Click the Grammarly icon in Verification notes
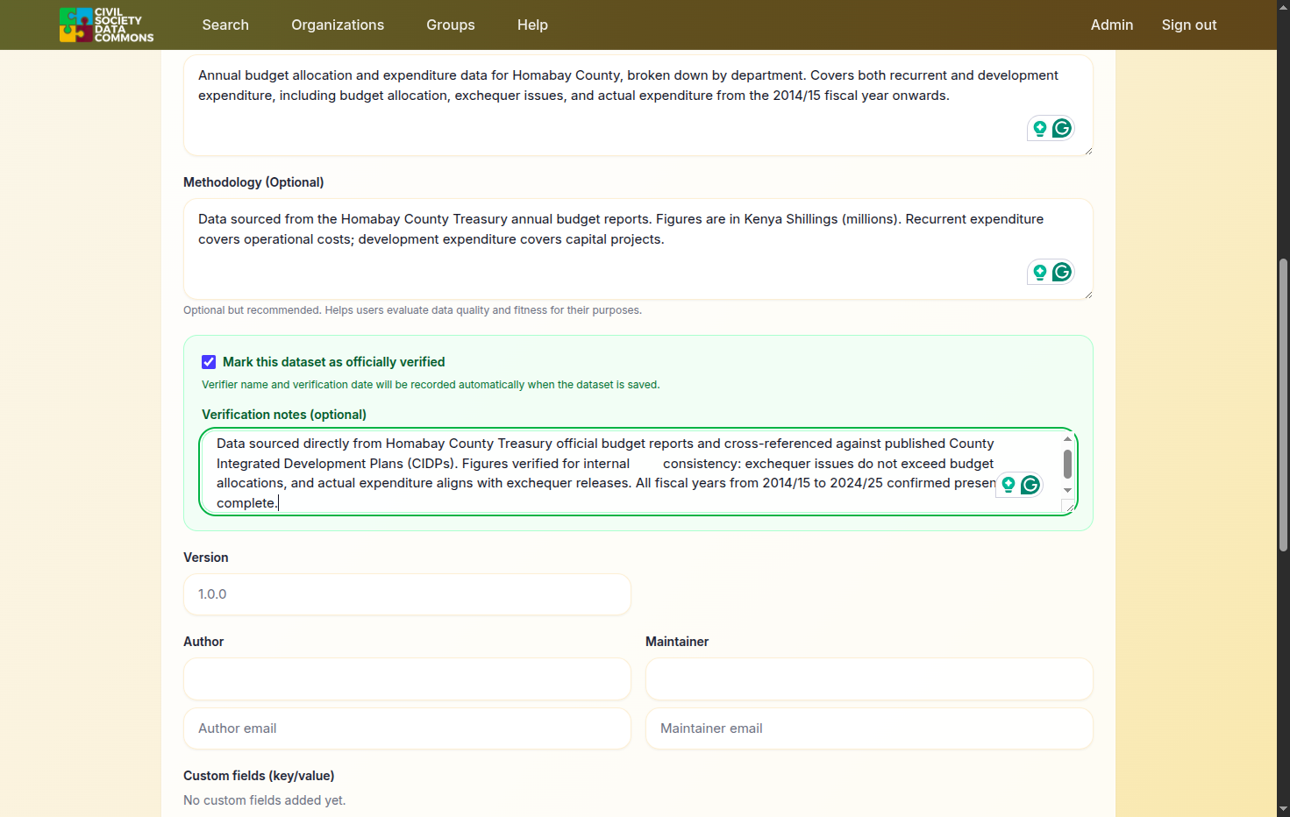The width and height of the screenshot is (1290, 817). click(1030, 485)
